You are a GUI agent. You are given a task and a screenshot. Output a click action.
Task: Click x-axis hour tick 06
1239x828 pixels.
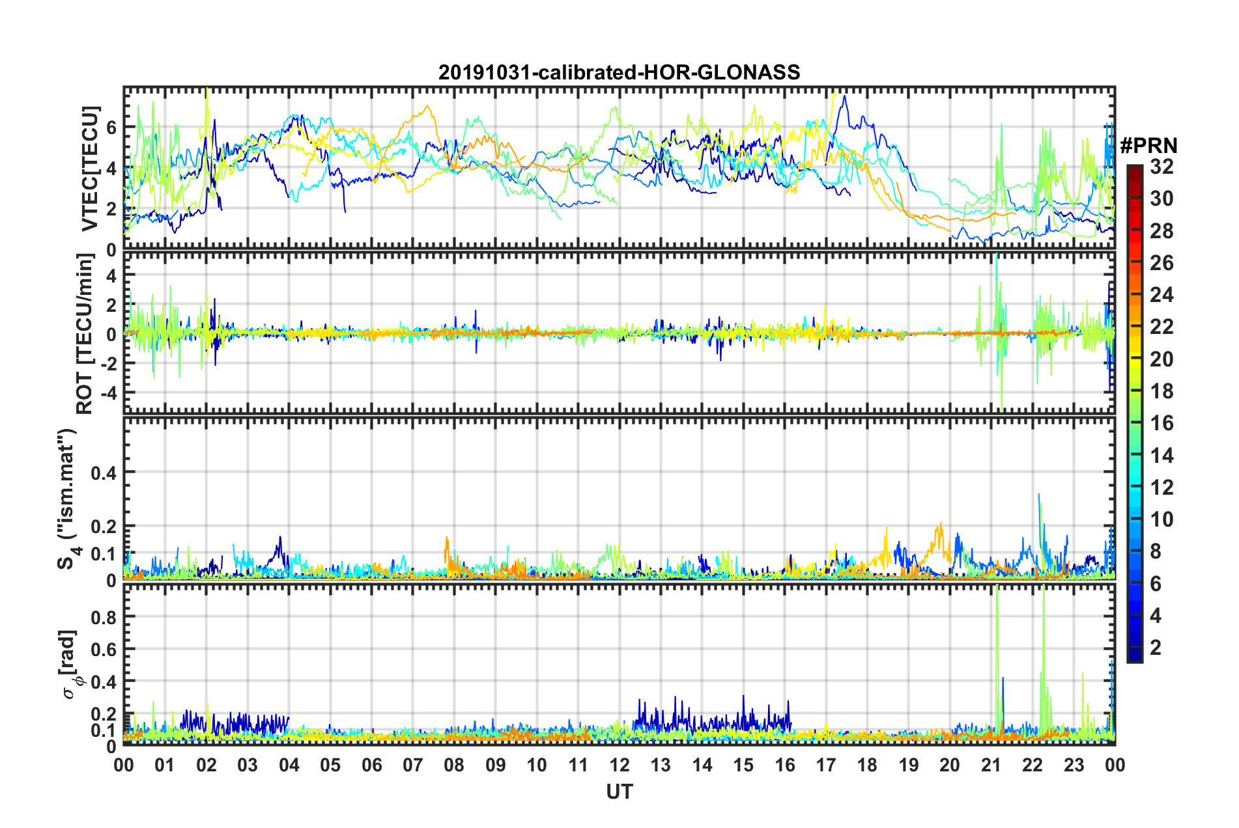[x=371, y=765]
